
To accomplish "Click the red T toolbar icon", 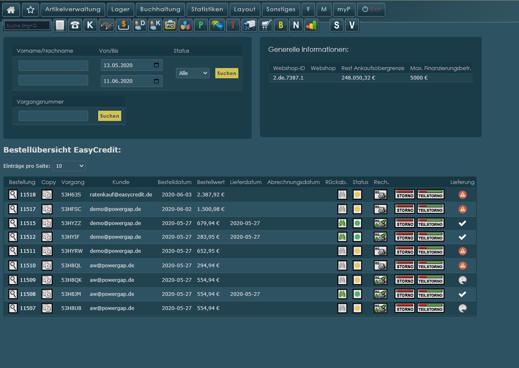I will [x=233, y=25].
